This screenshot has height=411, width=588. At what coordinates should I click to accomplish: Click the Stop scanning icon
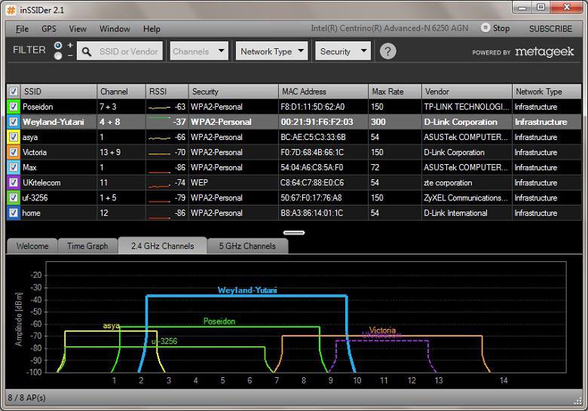(x=485, y=28)
